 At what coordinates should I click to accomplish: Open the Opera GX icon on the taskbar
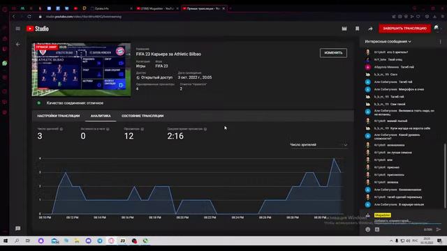[111, 241]
